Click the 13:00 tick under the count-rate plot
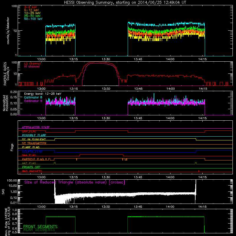Image resolution: width=236 pixels, height=236 pixels. tap(41, 59)
